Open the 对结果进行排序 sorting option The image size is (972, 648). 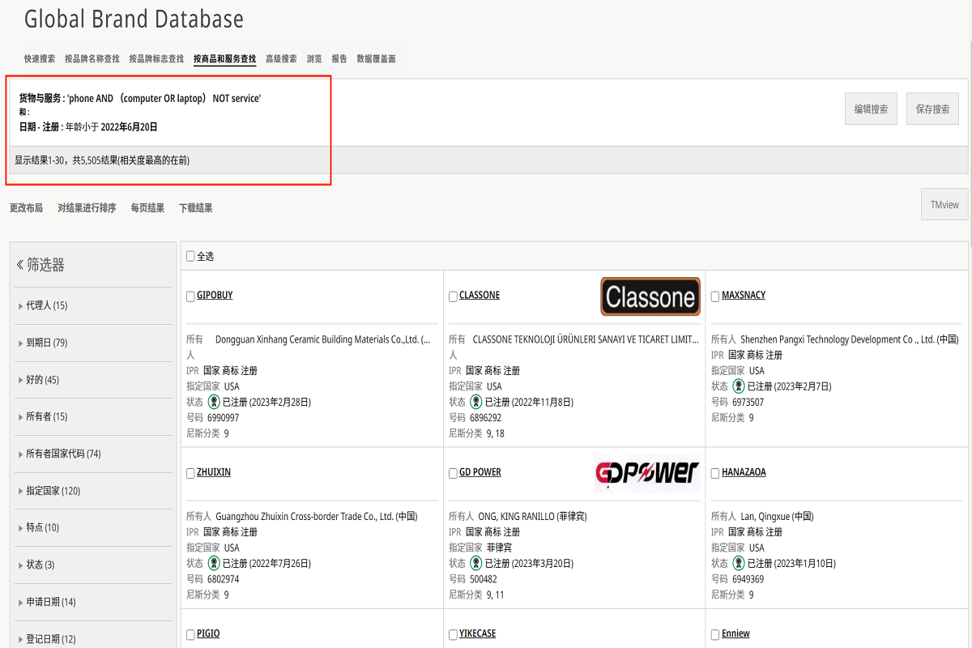point(87,208)
